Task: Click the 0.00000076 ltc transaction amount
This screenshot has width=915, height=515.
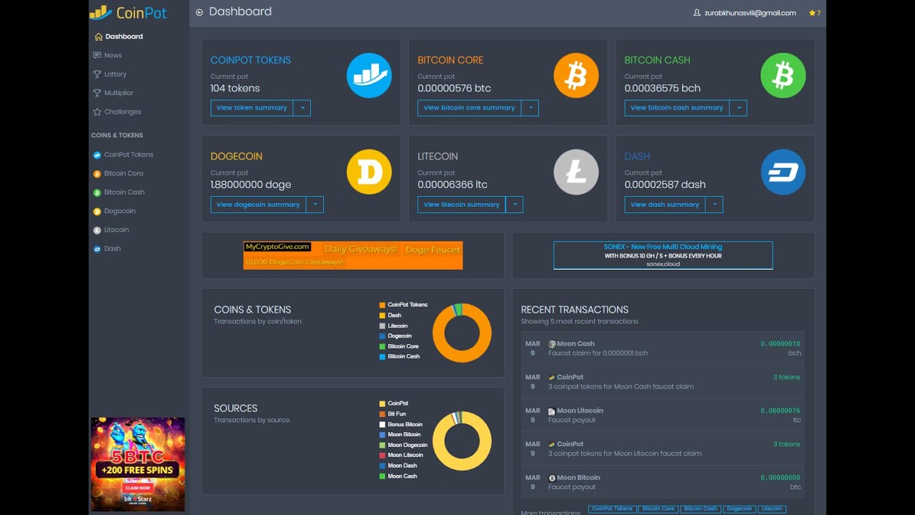Action: pyautogui.click(x=781, y=411)
